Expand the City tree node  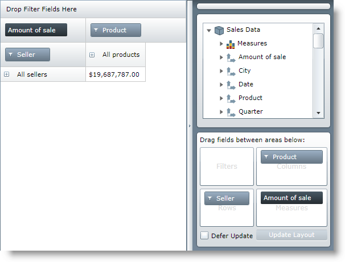tap(221, 71)
